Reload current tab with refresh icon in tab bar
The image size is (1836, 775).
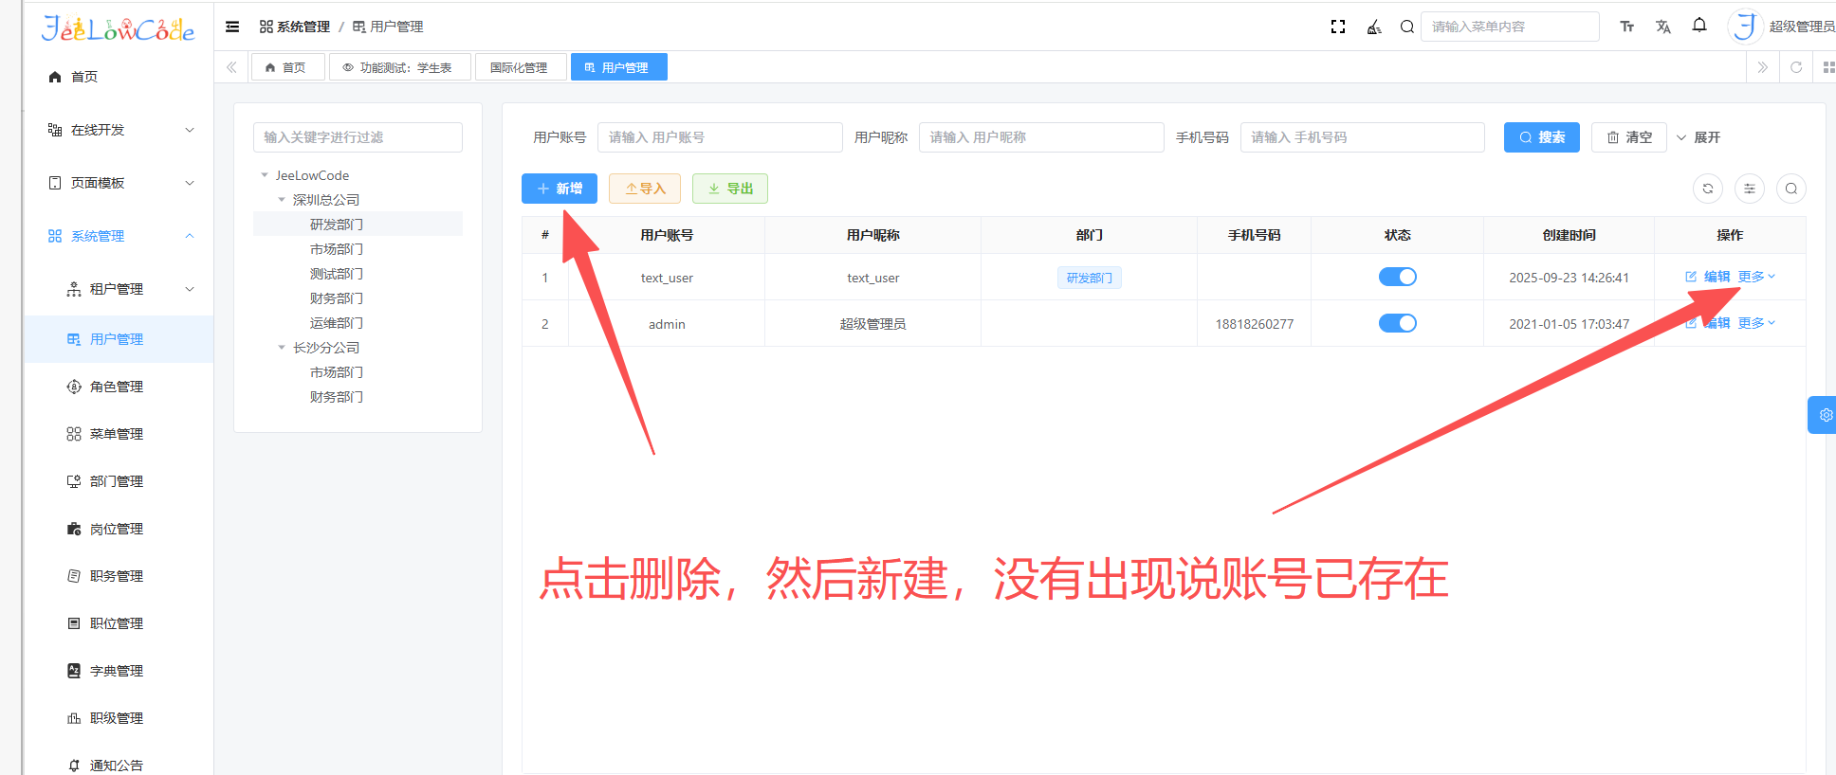click(1796, 67)
